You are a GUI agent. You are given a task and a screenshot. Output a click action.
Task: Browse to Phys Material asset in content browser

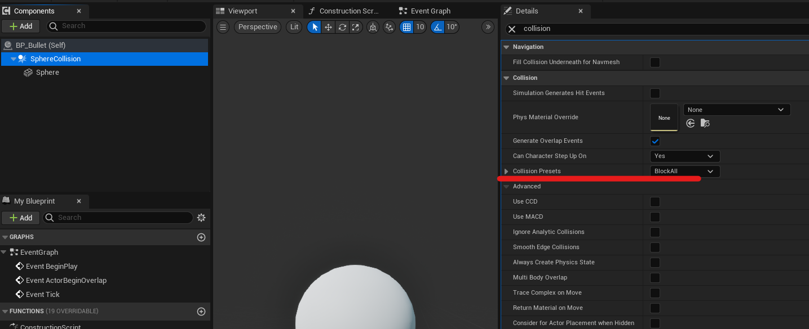coord(705,123)
